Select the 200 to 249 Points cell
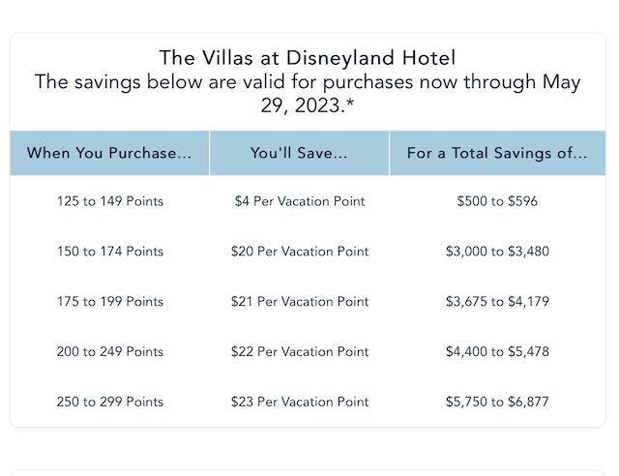This screenshot has height=476, width=619. click(x=110, y=351)
